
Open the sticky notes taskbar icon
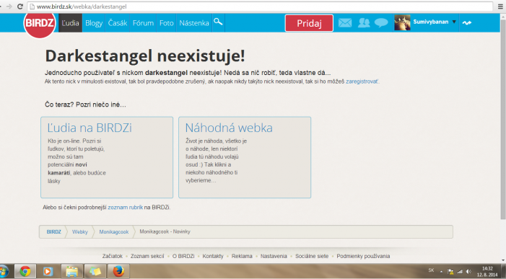click(x=95, y=271)
